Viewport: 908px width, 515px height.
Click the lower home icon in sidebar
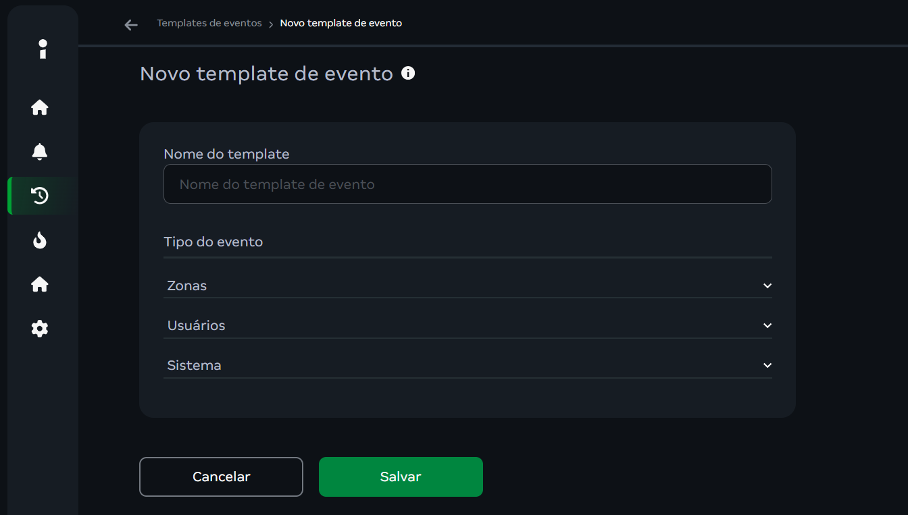coord(40,284)
